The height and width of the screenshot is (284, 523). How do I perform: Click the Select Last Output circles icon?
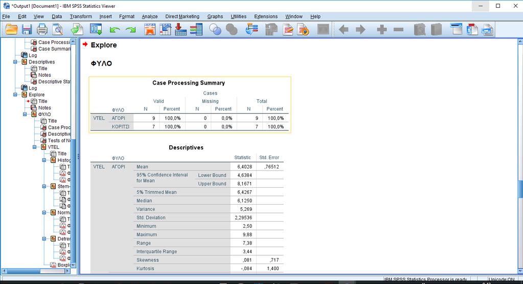click(215, 29)
